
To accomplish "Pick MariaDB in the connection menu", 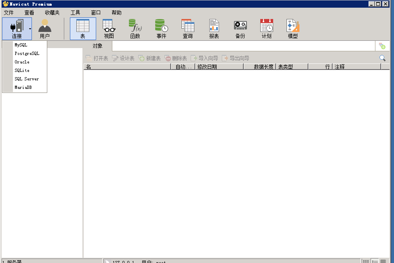I will click(23, 87).
